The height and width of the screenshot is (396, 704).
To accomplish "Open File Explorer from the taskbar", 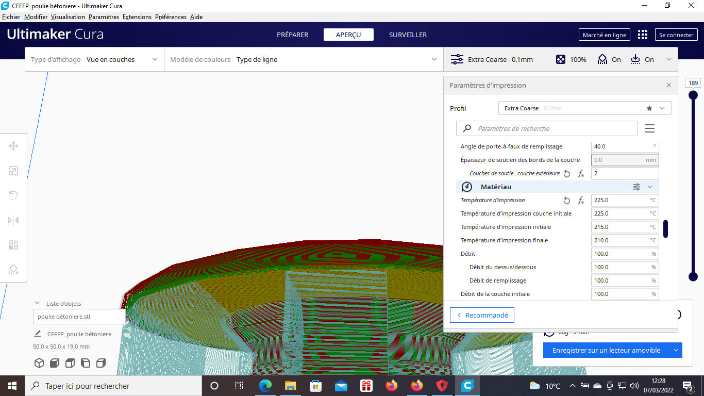I will [290, 386].
